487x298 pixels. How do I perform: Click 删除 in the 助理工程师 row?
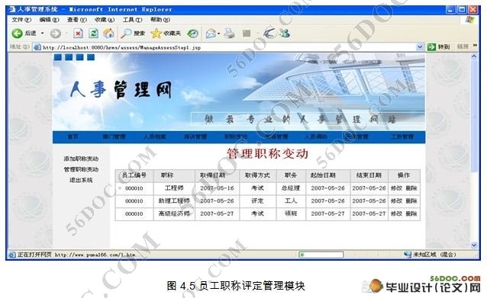(411, 201)
